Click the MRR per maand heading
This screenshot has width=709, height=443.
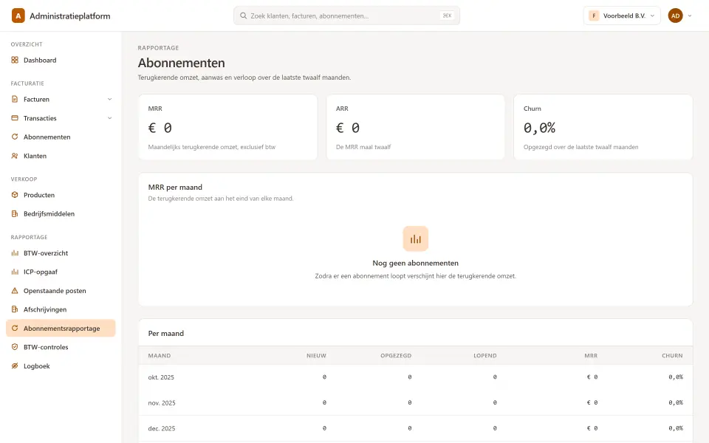pyautogui.click(x=175, y=187)
